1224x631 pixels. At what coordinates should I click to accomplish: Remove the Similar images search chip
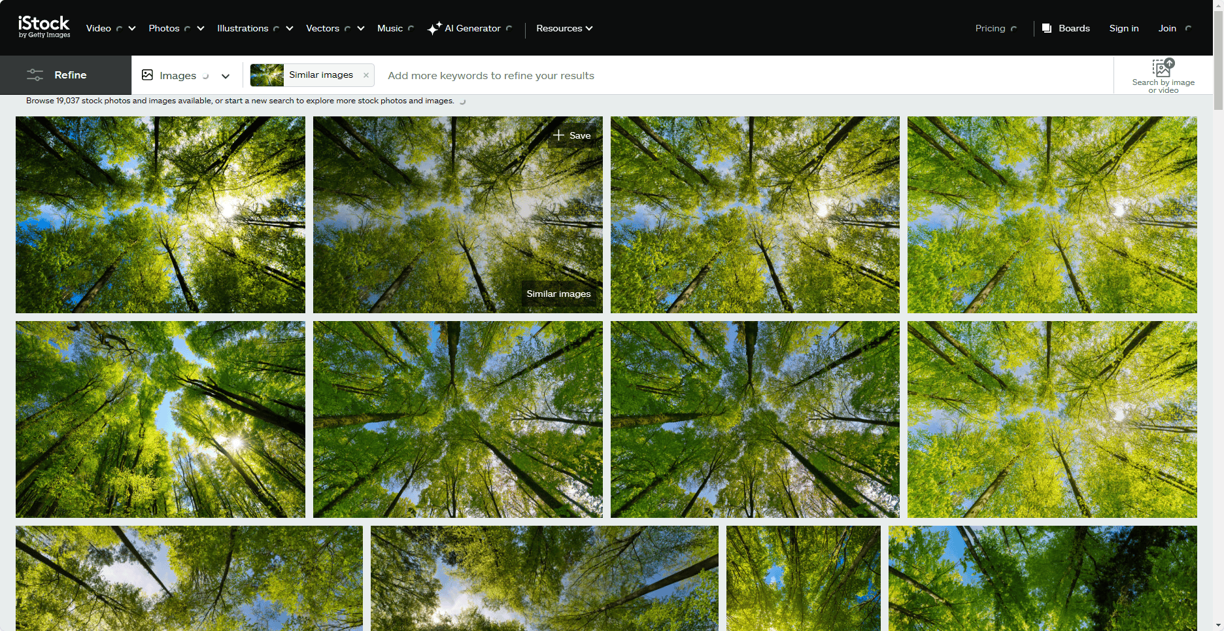(366, 75)
